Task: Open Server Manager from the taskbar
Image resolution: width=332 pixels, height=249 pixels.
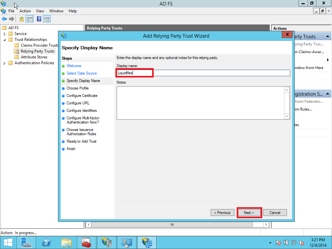Action: pyautogui.click(x=26, y=243)
